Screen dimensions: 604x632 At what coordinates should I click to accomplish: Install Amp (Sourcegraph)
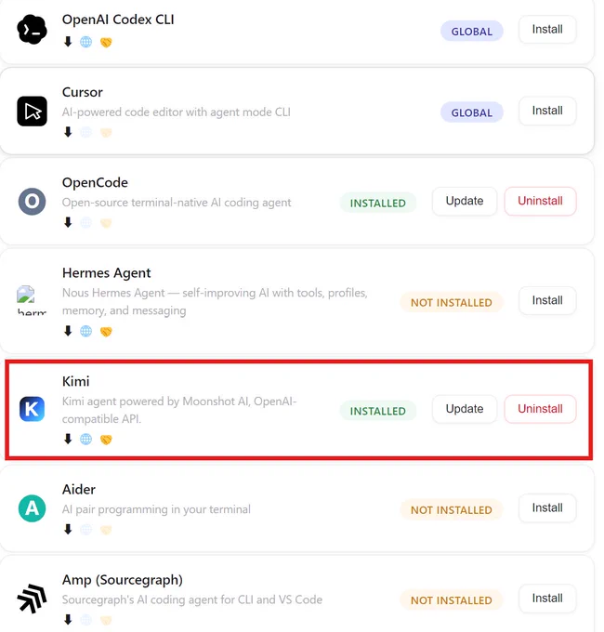[x=547, y=599]
